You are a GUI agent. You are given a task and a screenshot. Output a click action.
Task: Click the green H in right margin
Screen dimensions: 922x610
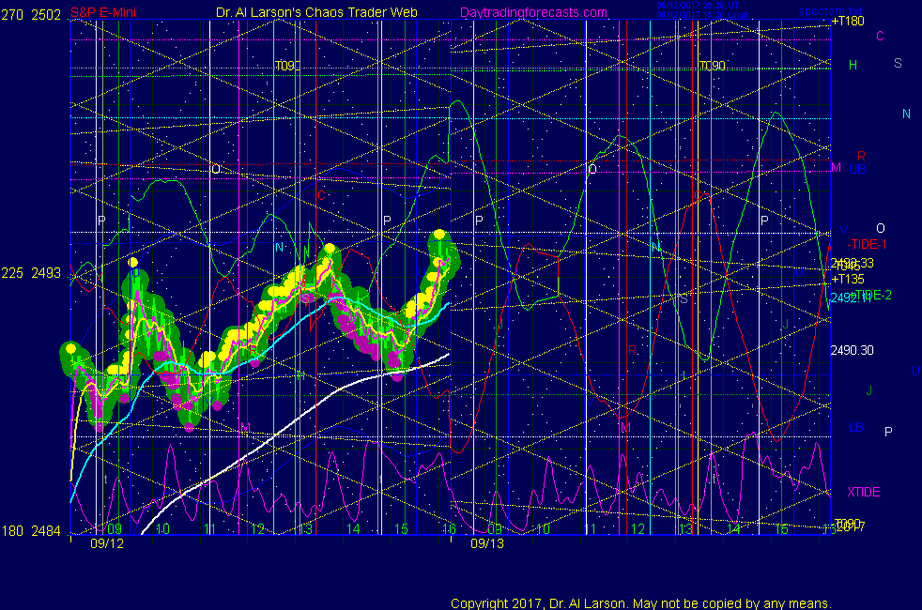coord(853,65)
